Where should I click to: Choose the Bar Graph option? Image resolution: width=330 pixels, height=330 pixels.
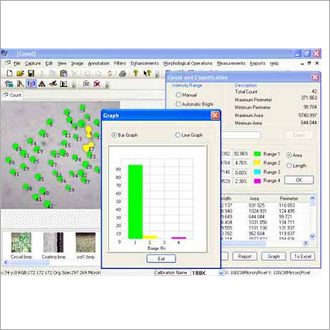click(x=114, y=135)
